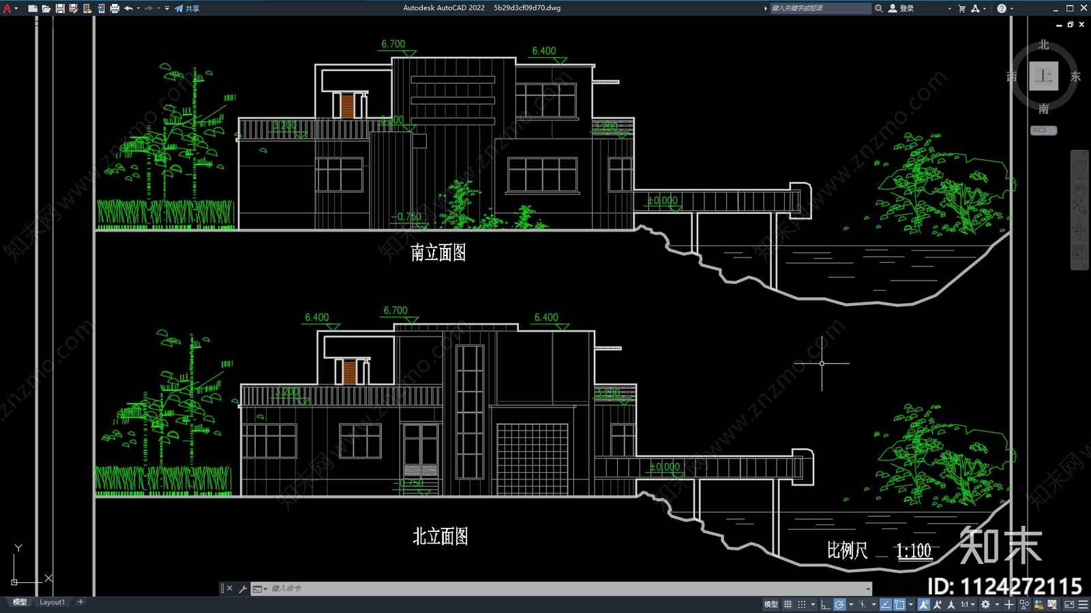Undo the last action
The image size is (1091, 613).
coord(128,8)
